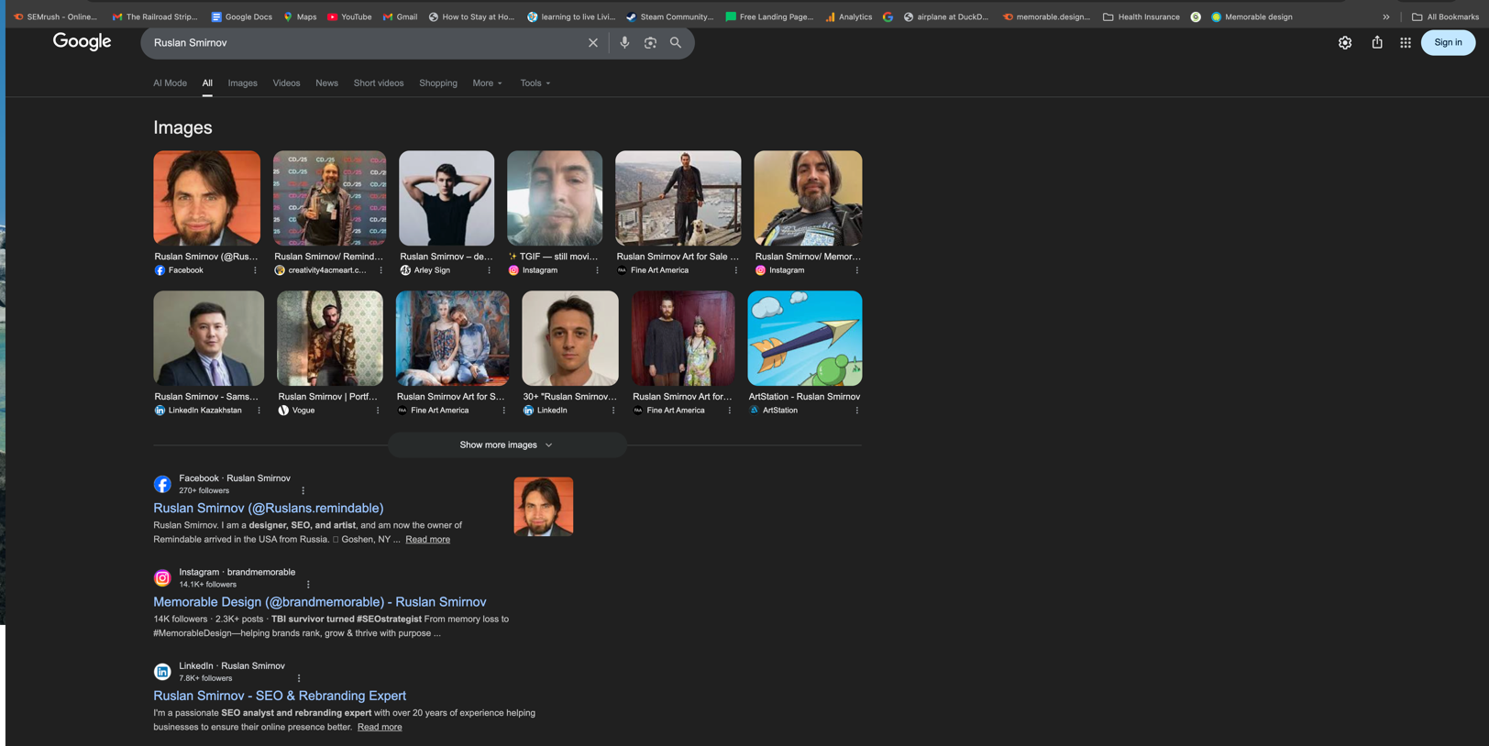Image resolution: width=1489 pixels, height=746 pixels.
Task: Click the three-dot menu beside Instagram brandmemorable result
Action: coord(308,585)
